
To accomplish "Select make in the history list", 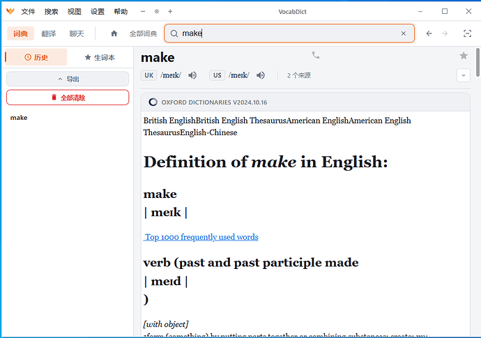I will (19, 118).
